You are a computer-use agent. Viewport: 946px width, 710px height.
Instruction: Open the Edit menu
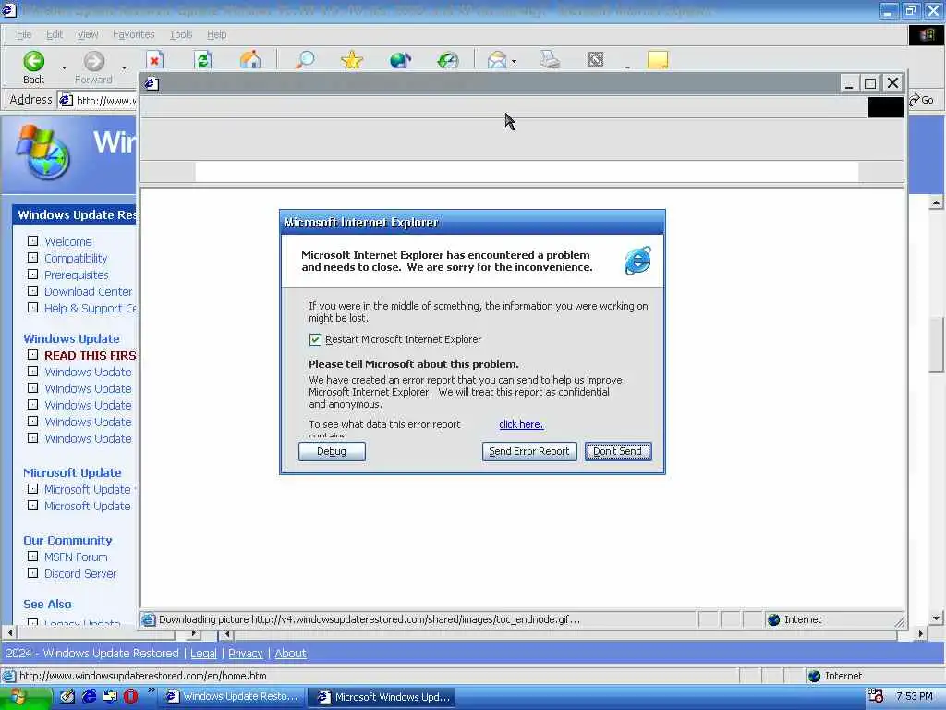point(55,34)
